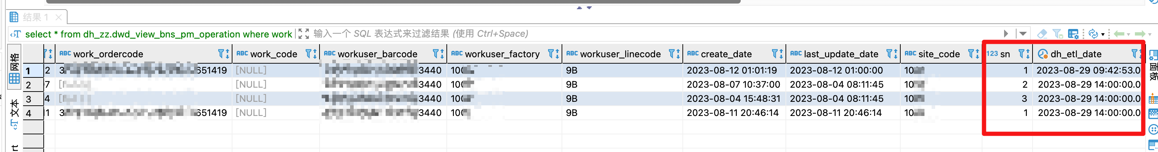Click the expand filter panel icon

304,34
